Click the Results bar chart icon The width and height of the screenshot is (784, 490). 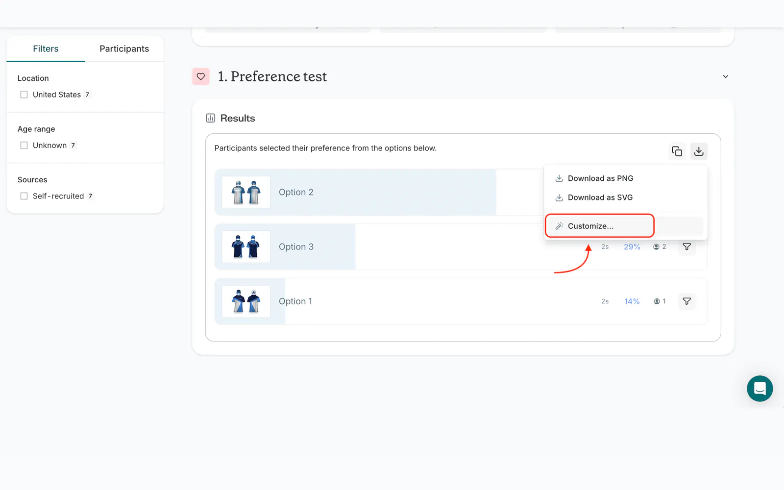tap(211, 118)
